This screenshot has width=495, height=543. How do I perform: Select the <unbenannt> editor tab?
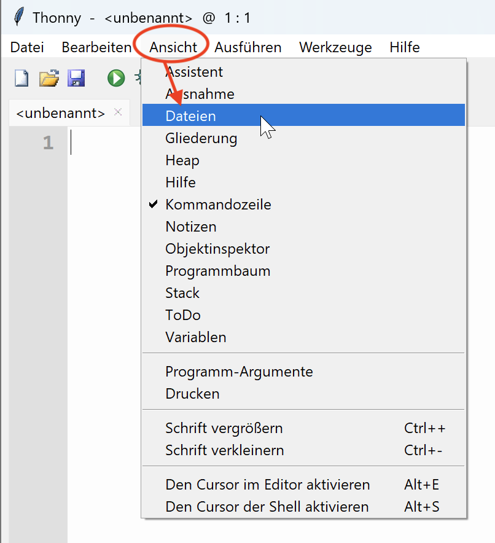pos(60,113)
